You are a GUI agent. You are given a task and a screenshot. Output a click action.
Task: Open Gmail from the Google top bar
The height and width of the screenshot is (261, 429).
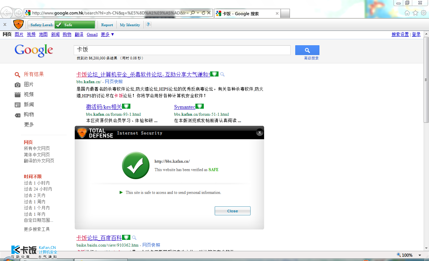pos(92,34)
